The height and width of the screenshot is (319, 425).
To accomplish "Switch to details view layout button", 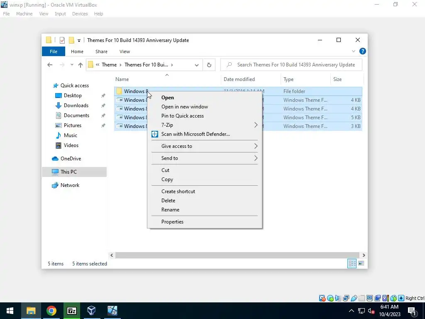I will pyautogui.click(x=352, y=263).
